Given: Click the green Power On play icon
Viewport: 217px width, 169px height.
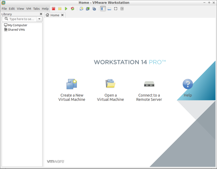Looking at the screenshot, I should (x=66, y=9).
